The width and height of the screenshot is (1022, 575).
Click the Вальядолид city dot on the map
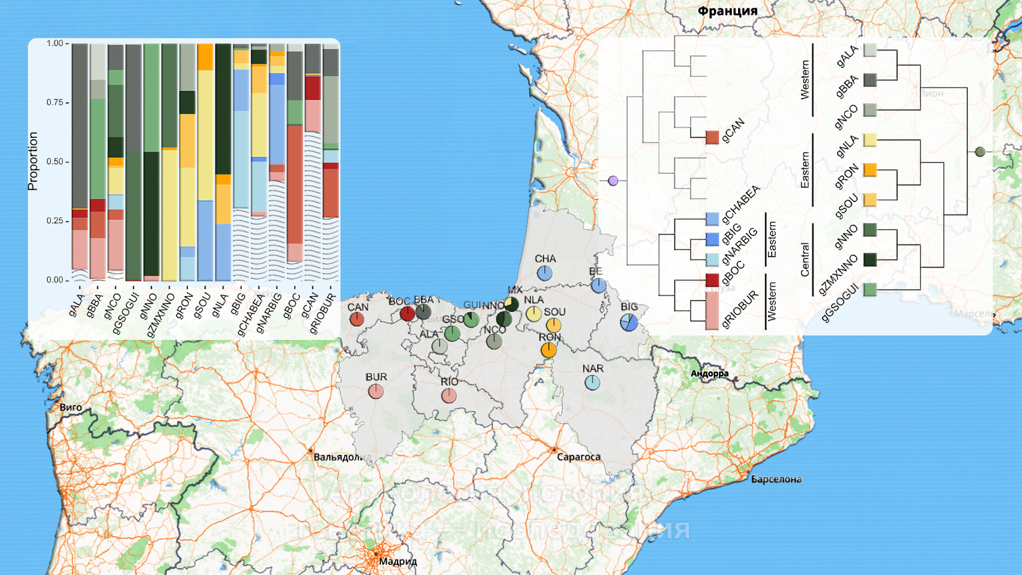point(311,450)
